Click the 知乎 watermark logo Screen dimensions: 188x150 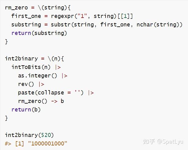click(x=149, y=141)
